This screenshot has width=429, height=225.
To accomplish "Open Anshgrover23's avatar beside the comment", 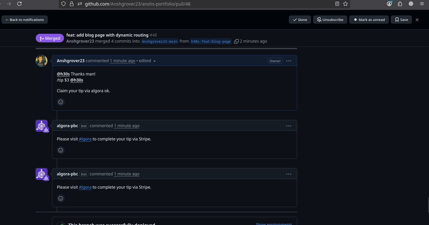I will pyautogui.click(x=41, y=61).
